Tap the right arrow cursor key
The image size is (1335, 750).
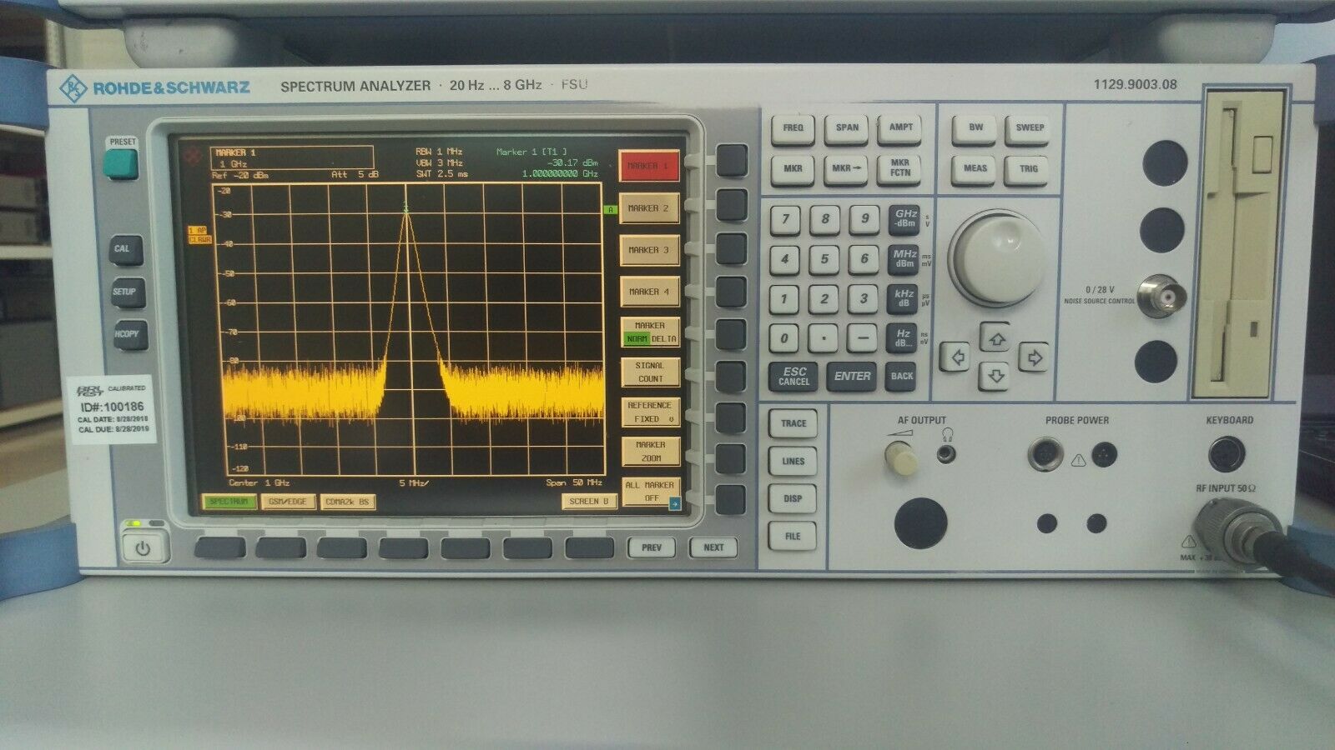pos(1035,357)
